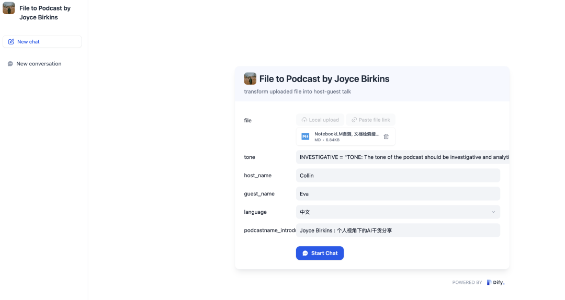Image resolution: width=565 pixels, height=300 pixels.
Task: Open the language dropdown
Action: point(398,212)
